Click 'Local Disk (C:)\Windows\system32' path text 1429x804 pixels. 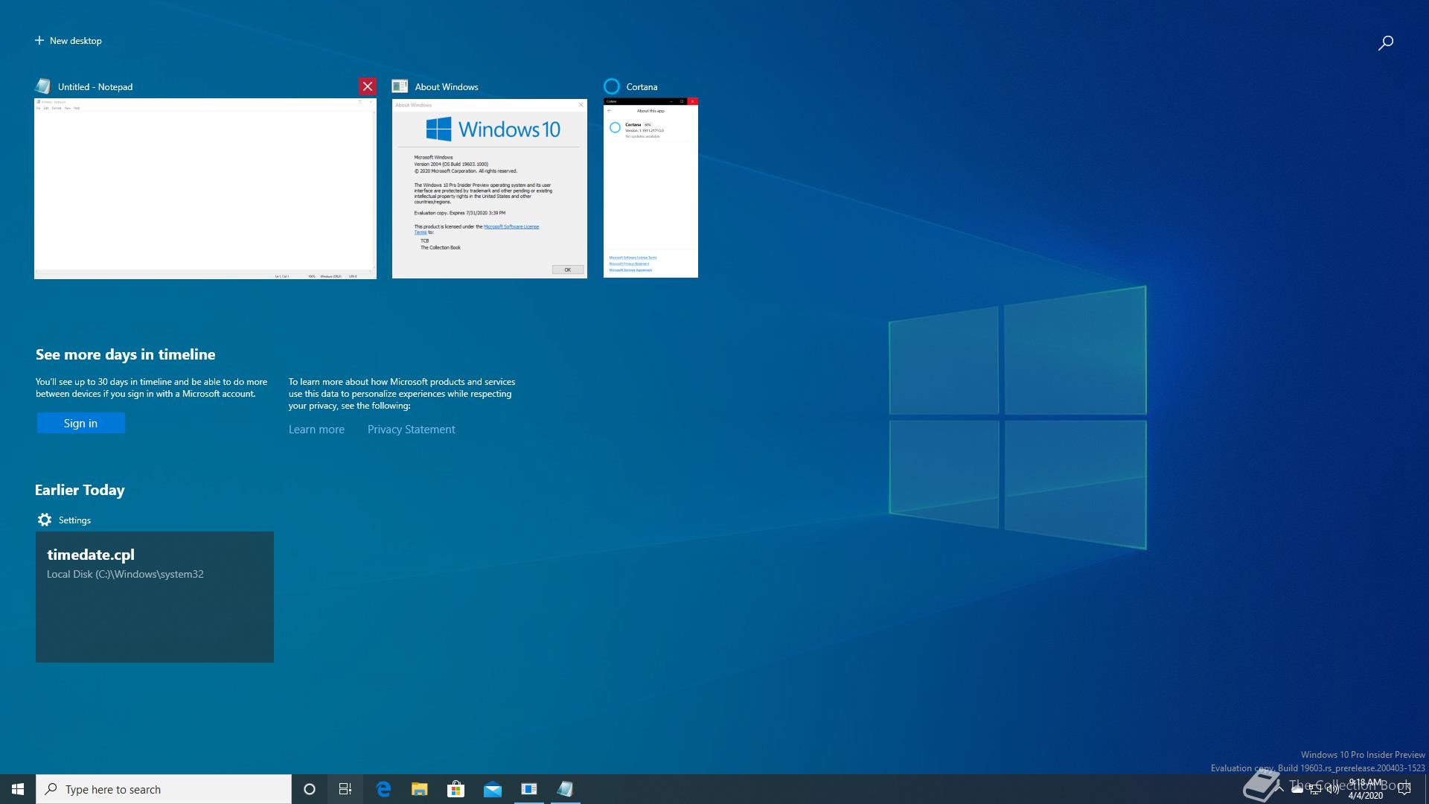125,574
